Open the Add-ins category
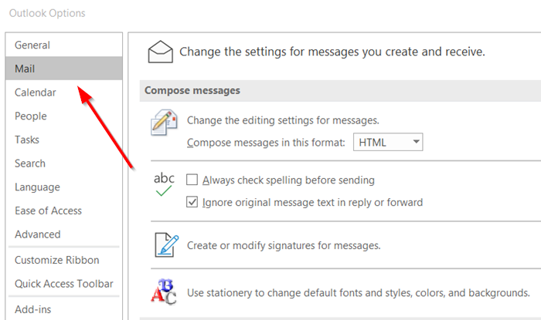 32,308
